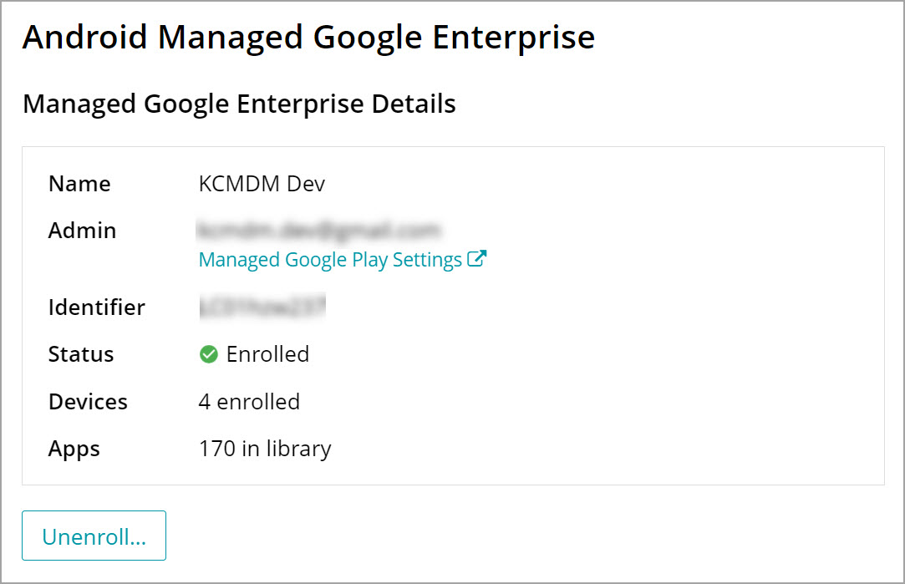Select the 4 enrolled devices value

[249, 402]
